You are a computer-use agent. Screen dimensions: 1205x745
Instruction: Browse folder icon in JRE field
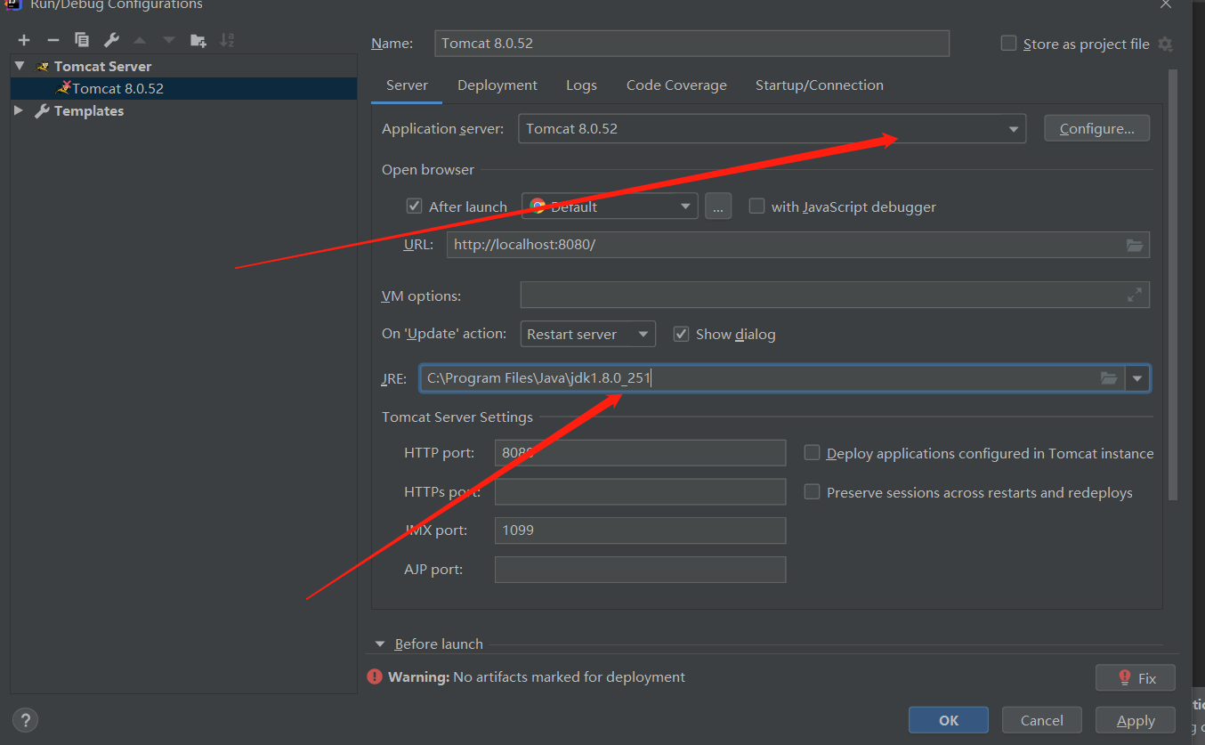[1109, 378]
